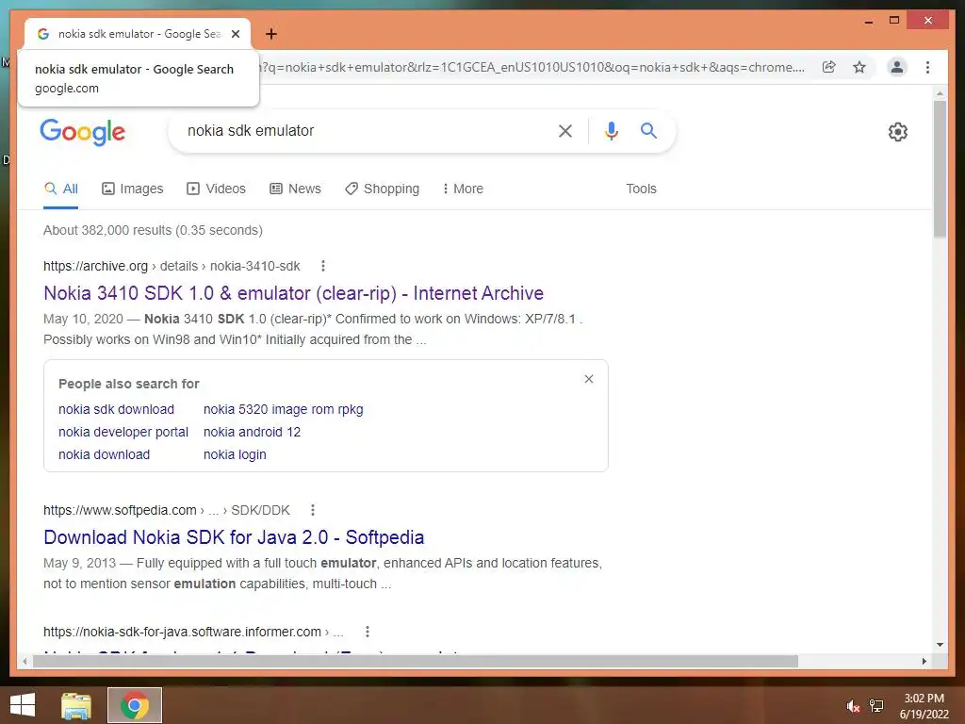The height and width of the screenshot is (724, 965).
Task: Click the scroll up arrow
Action: 940,93
